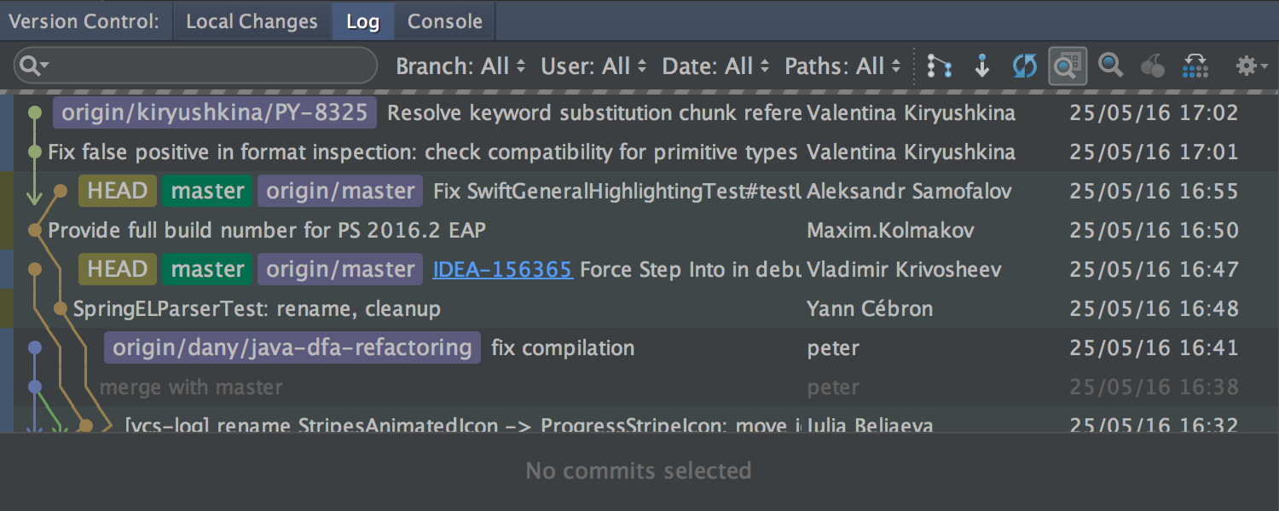Toggle the origin/master branch label on Samofalov commit

339,191
